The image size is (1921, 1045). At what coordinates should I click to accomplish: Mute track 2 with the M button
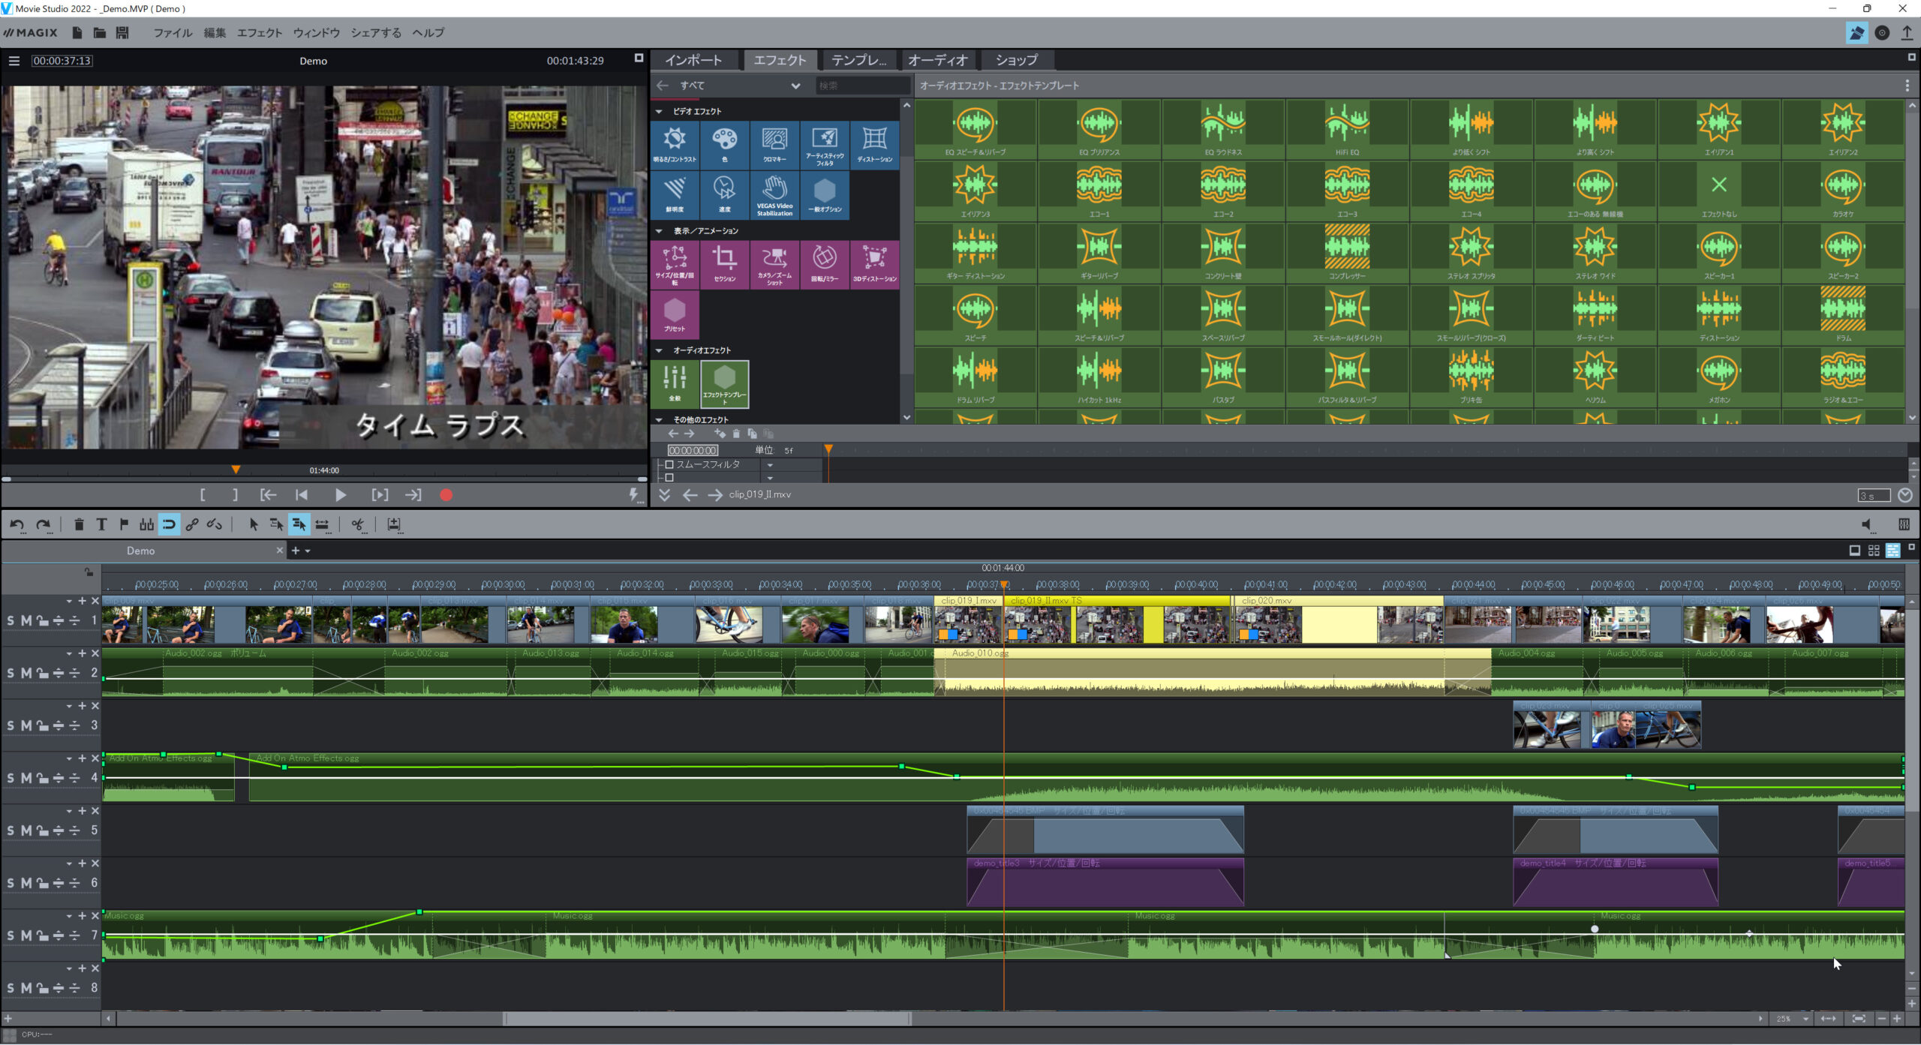(26, 673)
